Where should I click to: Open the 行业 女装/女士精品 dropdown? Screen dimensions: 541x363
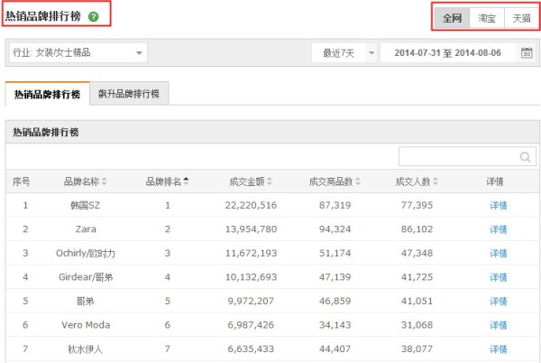[x=78, y=53]
